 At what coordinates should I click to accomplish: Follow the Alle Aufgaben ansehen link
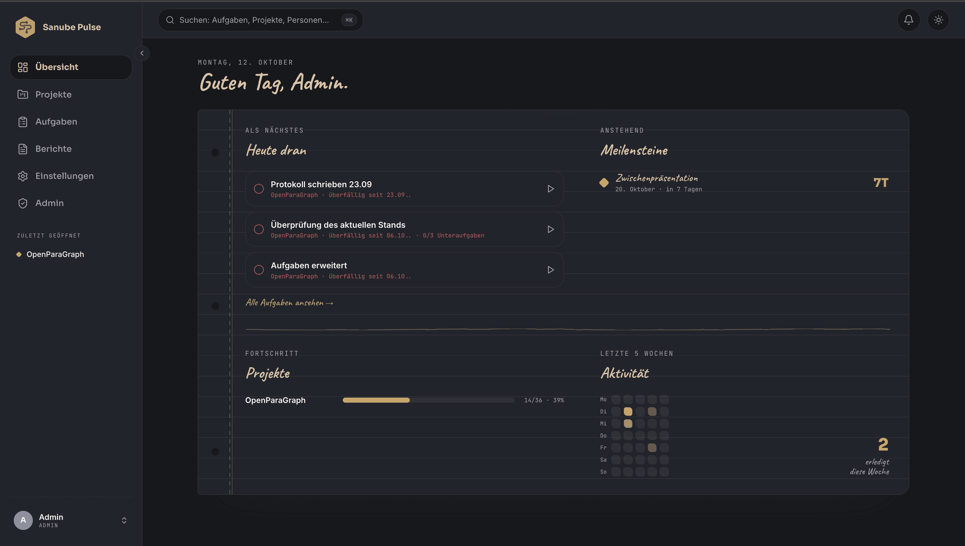point(289,302)
